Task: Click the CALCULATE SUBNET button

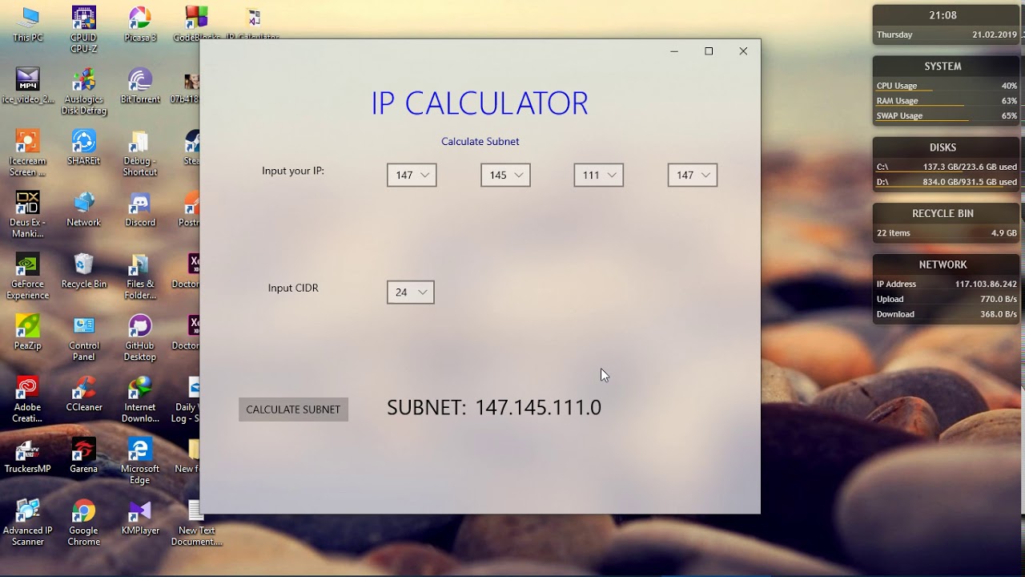Action: [293, 410]
